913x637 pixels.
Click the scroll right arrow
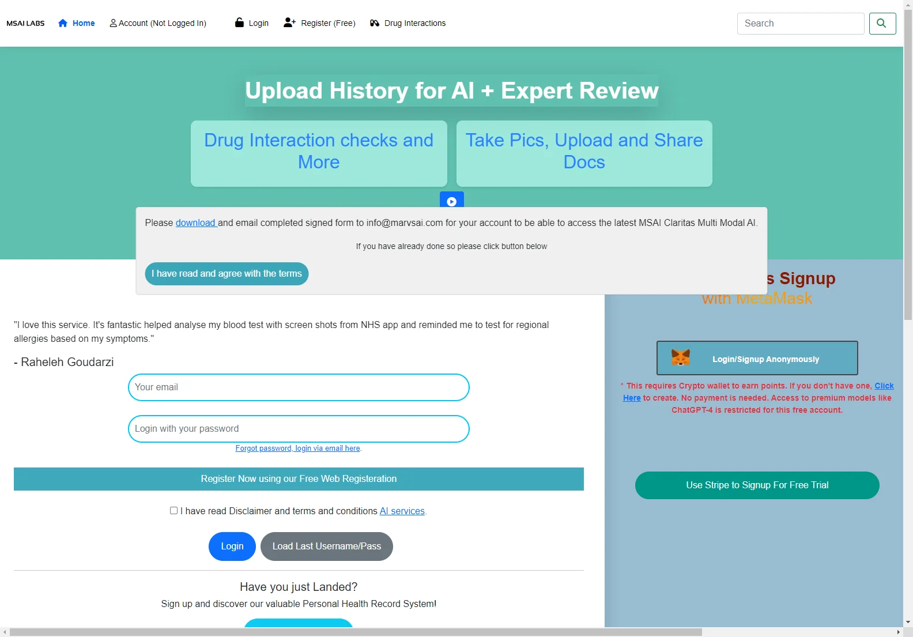point(899,632)
